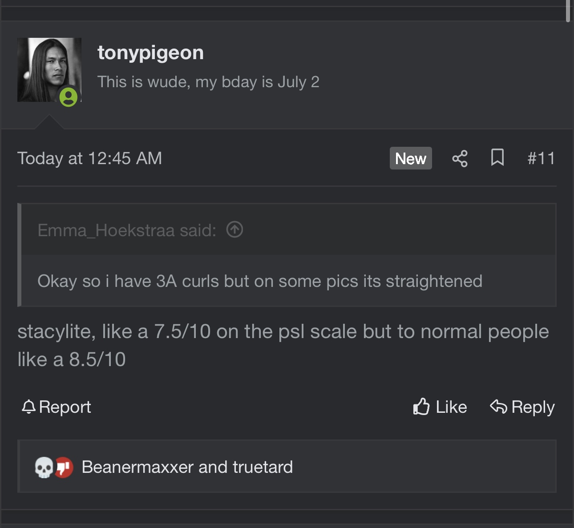
Task: Click the red thumbs-down reaction icon
Action: [x=64, y=468]
